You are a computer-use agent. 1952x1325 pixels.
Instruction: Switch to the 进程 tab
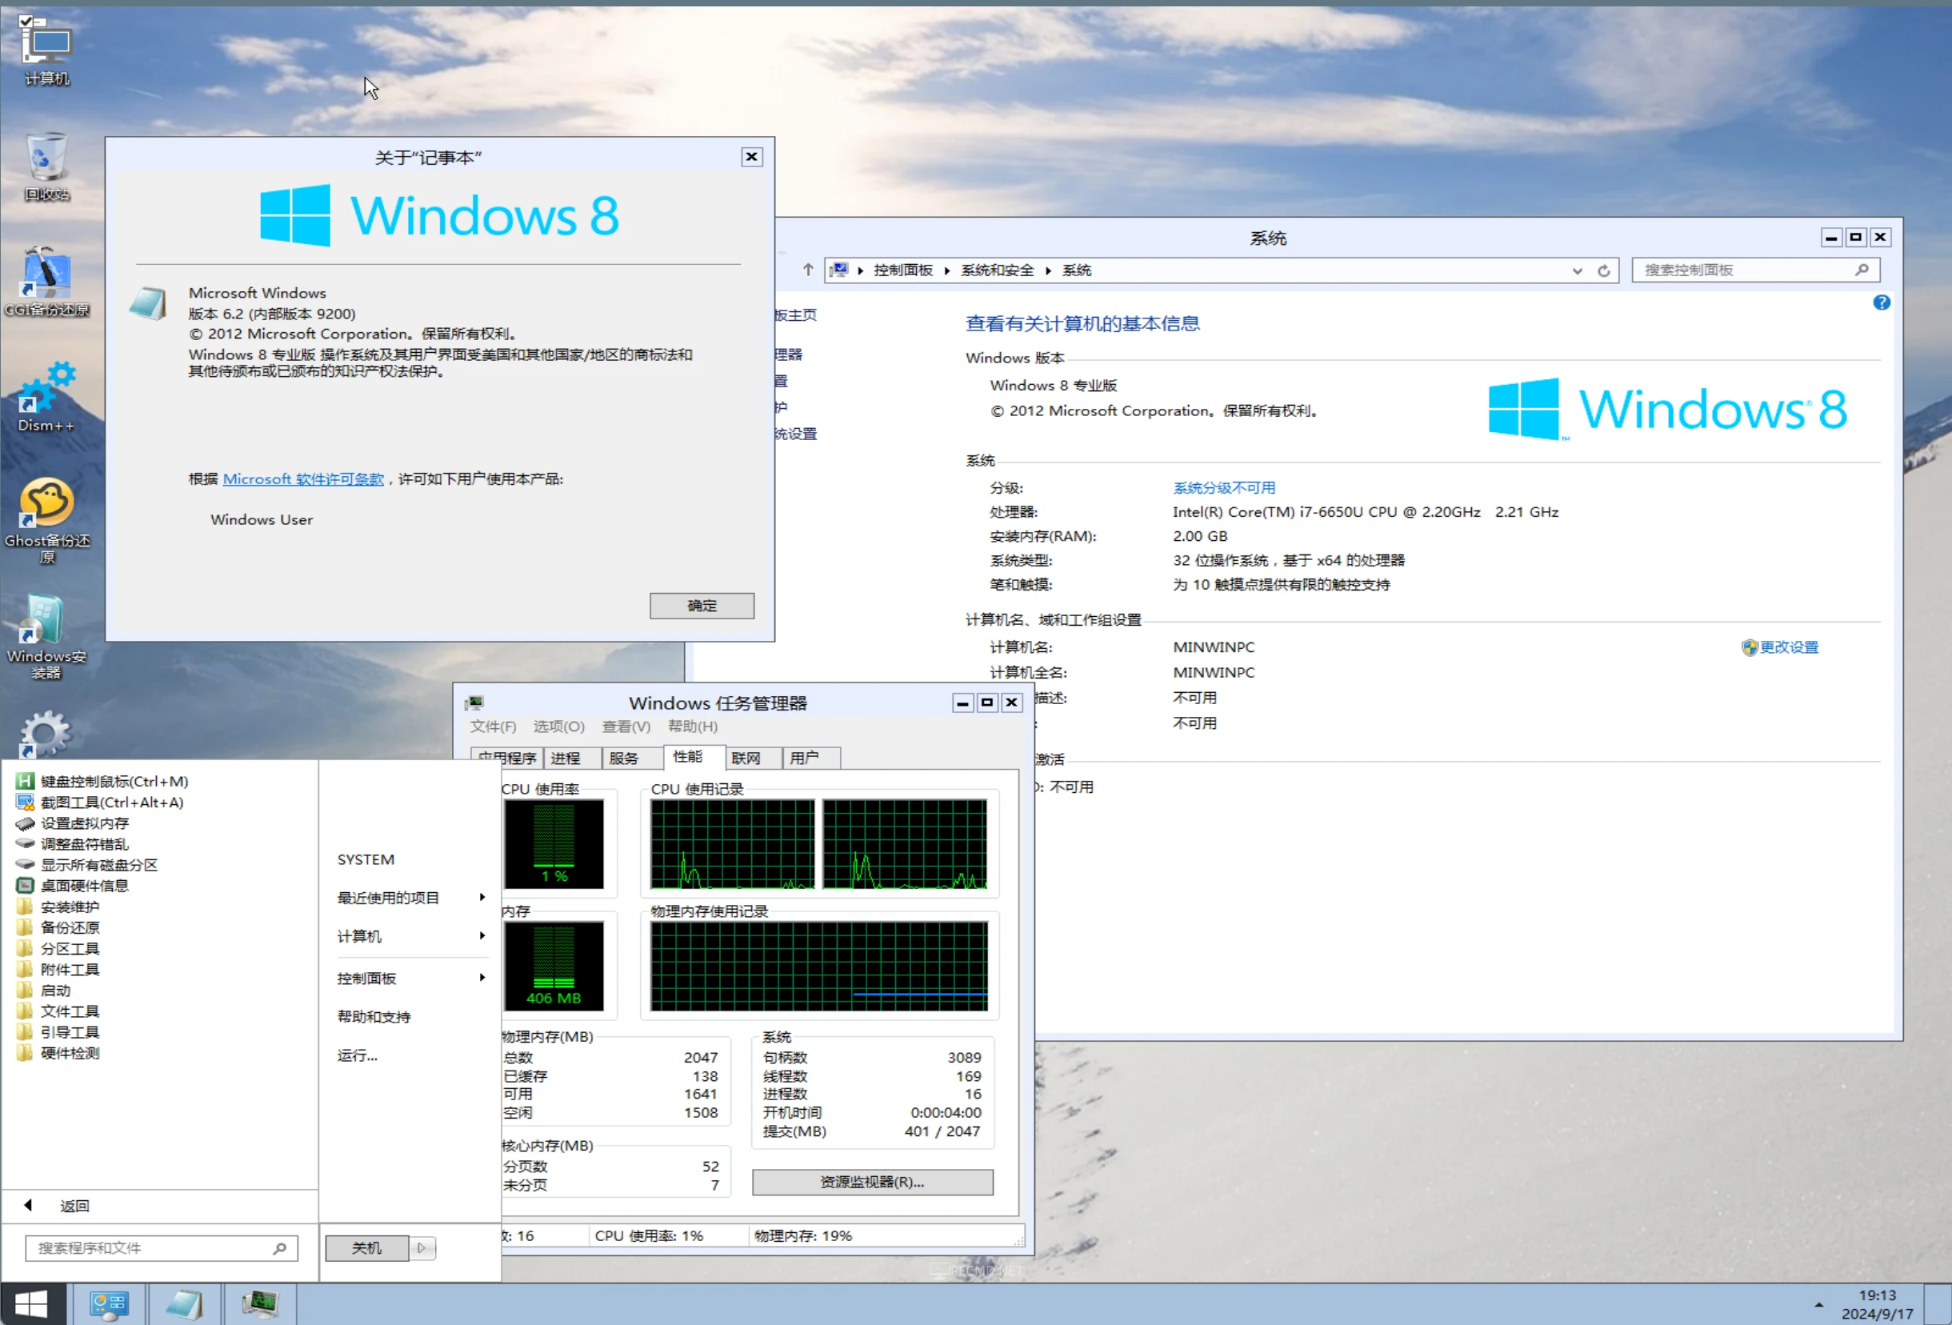[572, 758]
